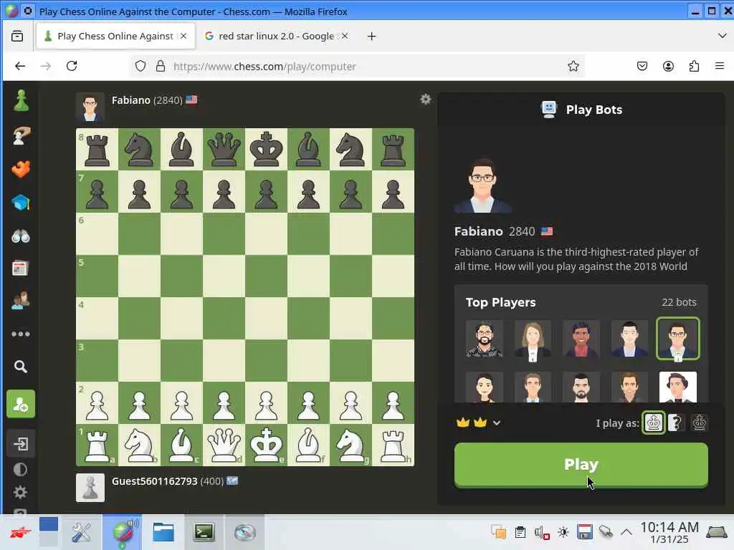Select play as white king

[x=653, y=423]
